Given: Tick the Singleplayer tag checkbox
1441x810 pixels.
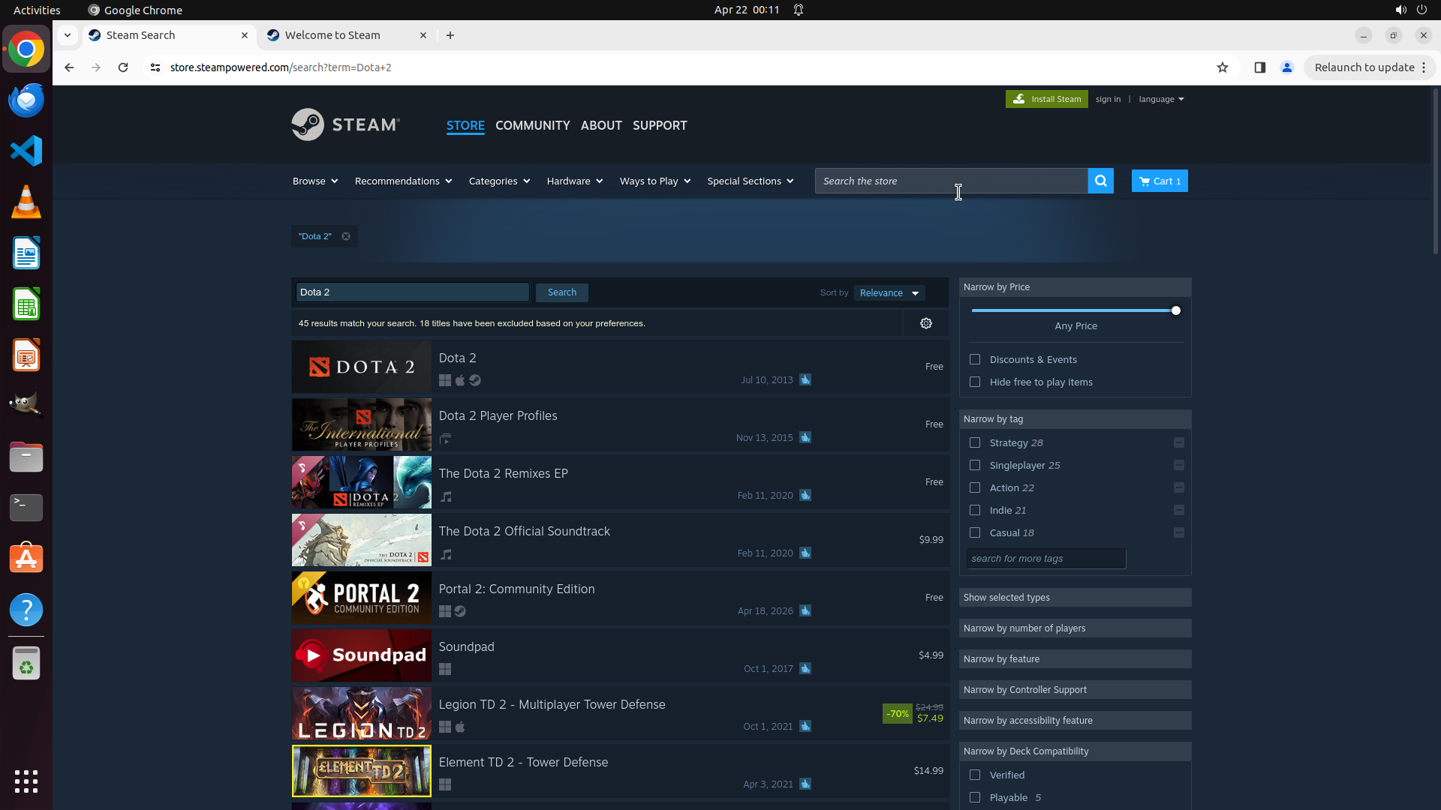Looking at the screenshot, I should (x=975, y=465).
